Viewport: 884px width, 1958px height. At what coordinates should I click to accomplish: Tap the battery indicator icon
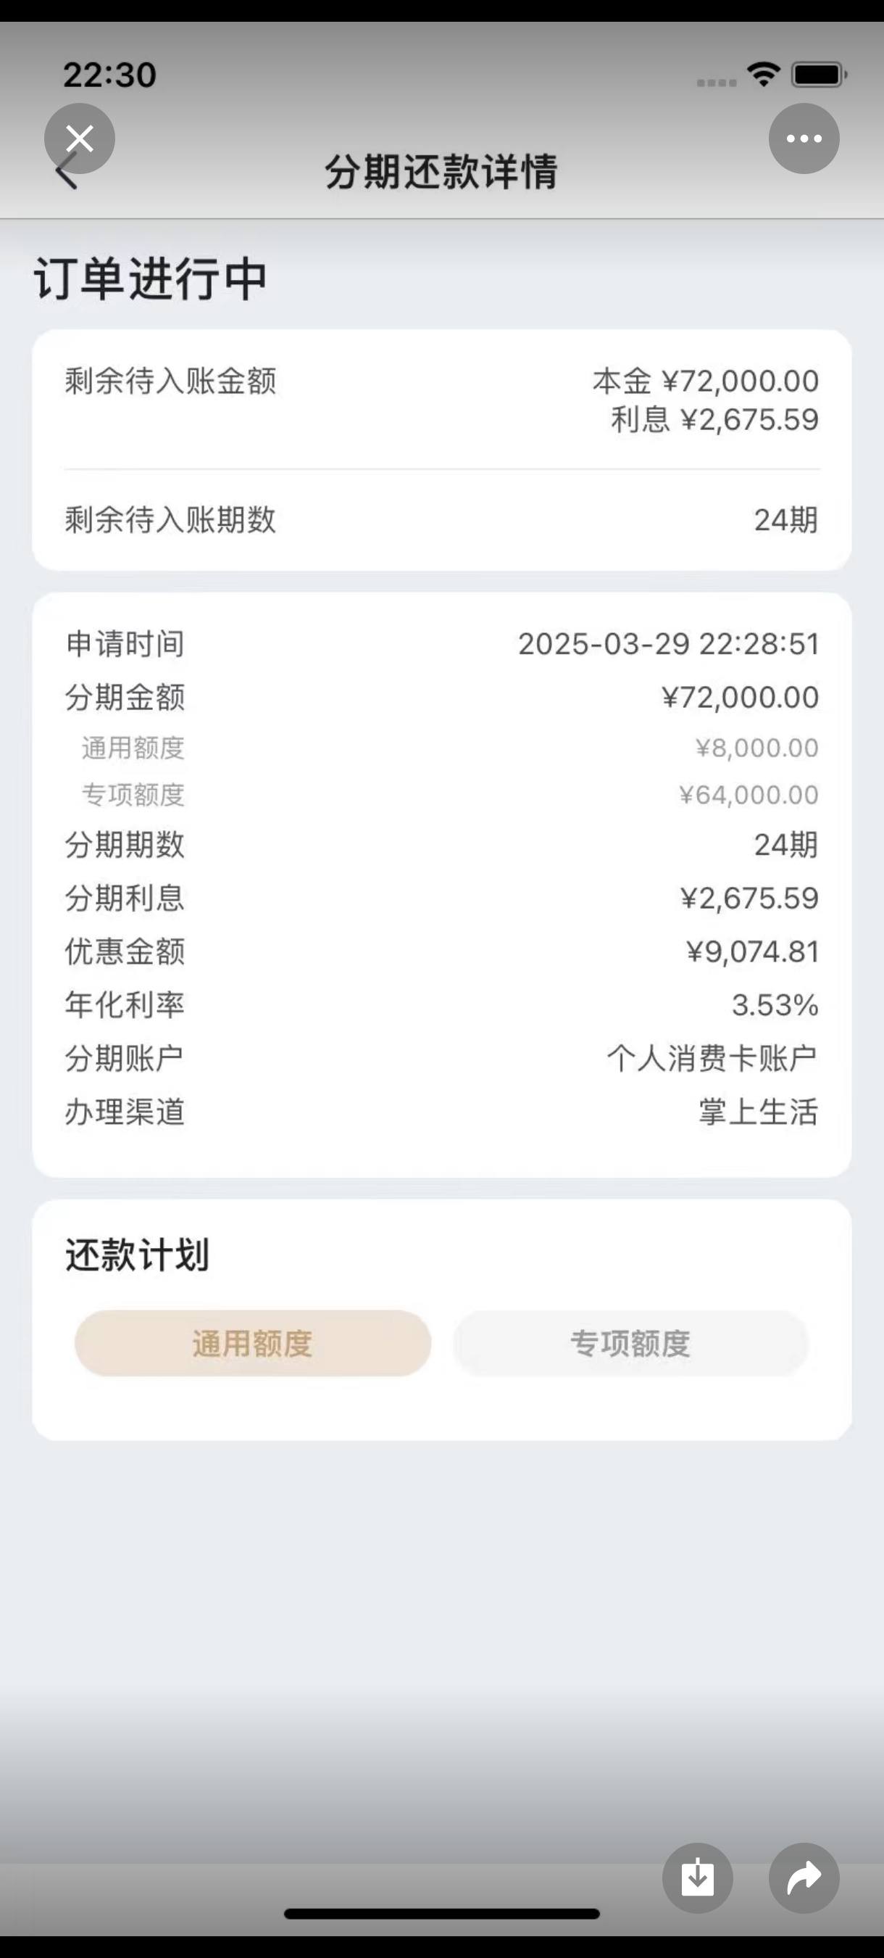[x=820, y=75]
